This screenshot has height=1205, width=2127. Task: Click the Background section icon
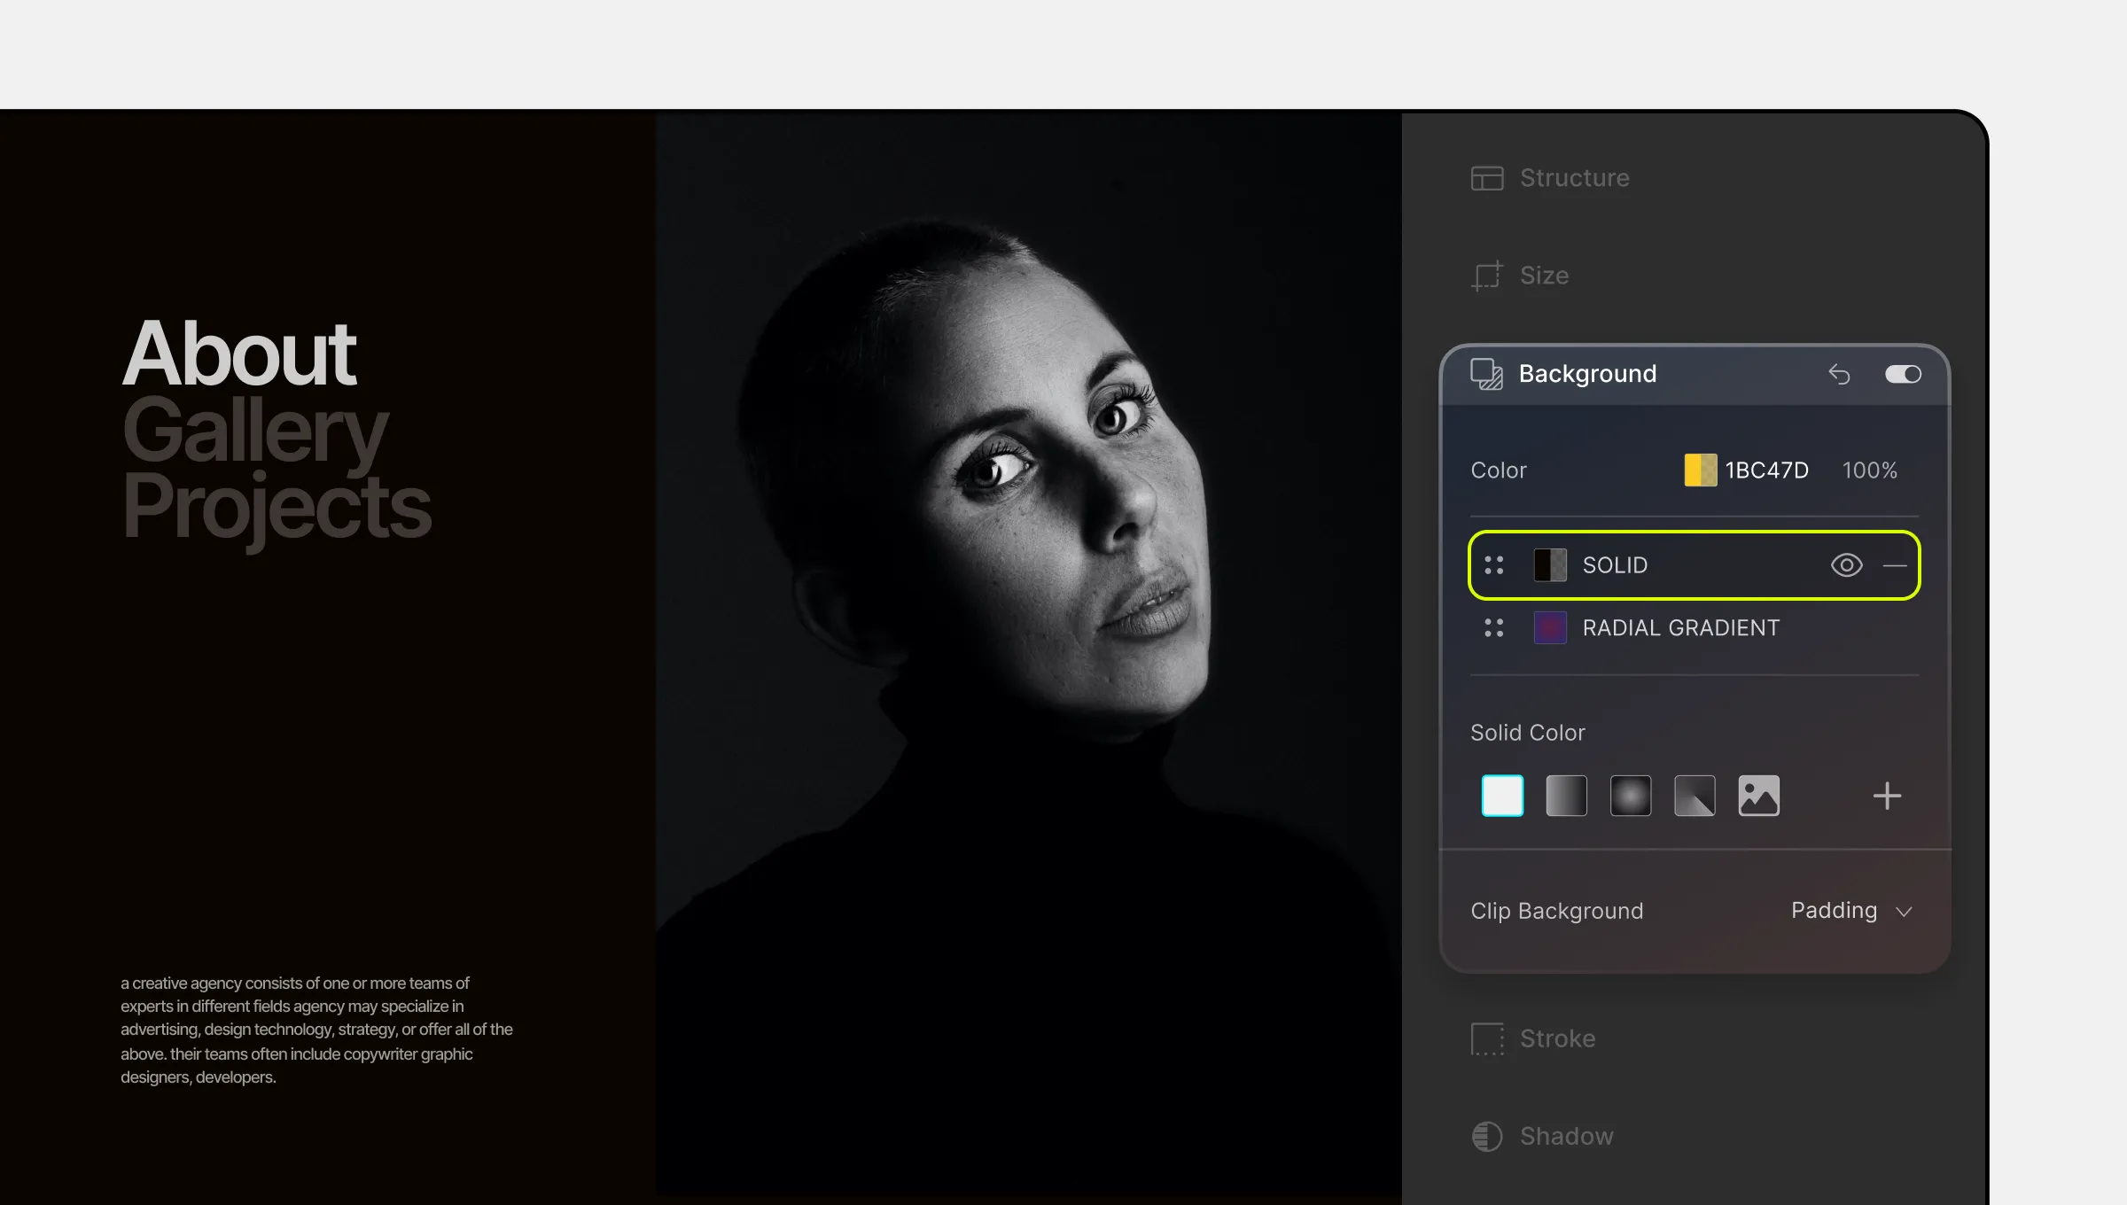[x=1486, y=374]
